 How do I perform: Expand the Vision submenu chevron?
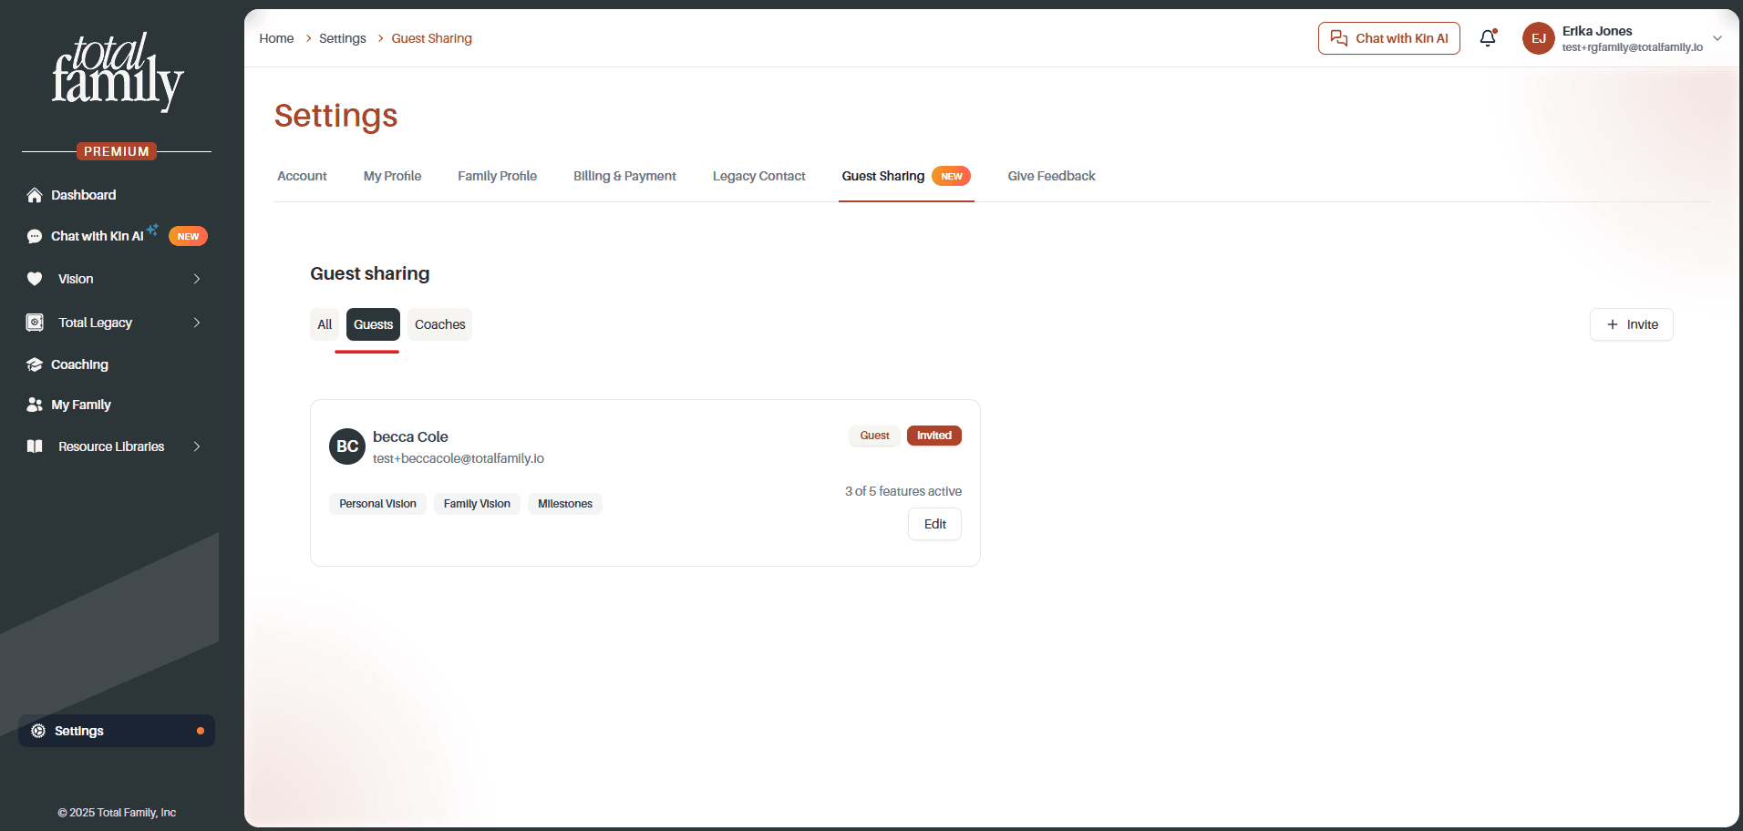(197, 279)
